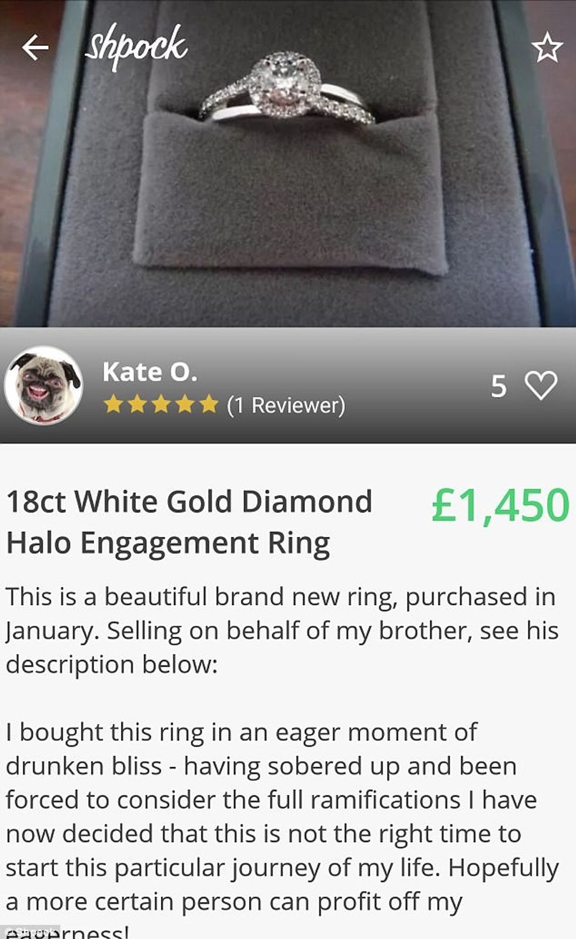Image resolution: width=576 pixels, height=939 pixels.
Task: Click the watermark in the bottom-left corner
Action: tap(29, 932)
